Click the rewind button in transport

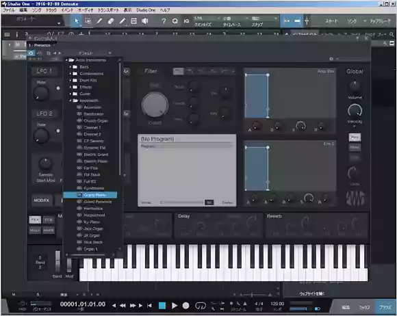[123, 306]
